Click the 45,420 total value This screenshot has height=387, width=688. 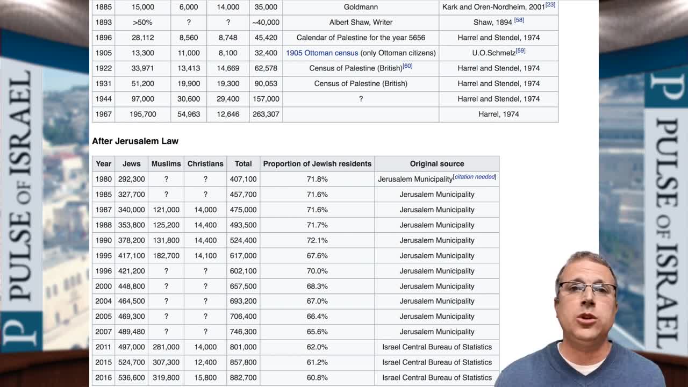coord(266,38)
